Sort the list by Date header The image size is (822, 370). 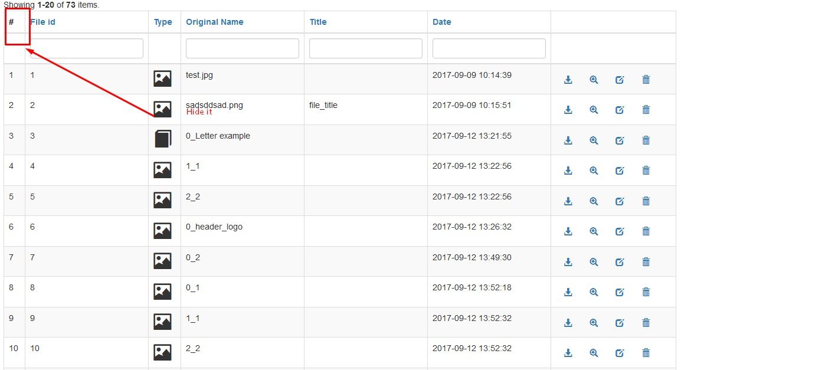tap(441, 22)
